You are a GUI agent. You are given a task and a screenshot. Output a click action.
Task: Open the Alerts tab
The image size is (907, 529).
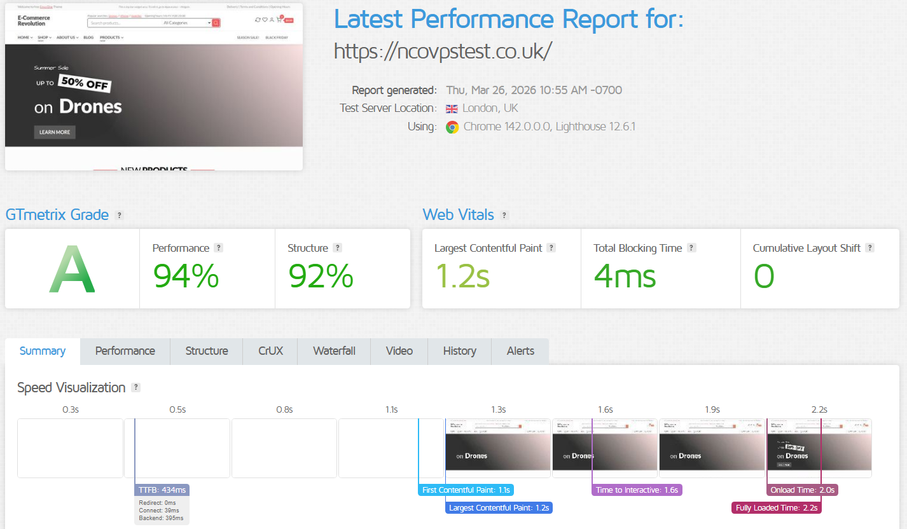pyautogui.click(x=521, y=351)
